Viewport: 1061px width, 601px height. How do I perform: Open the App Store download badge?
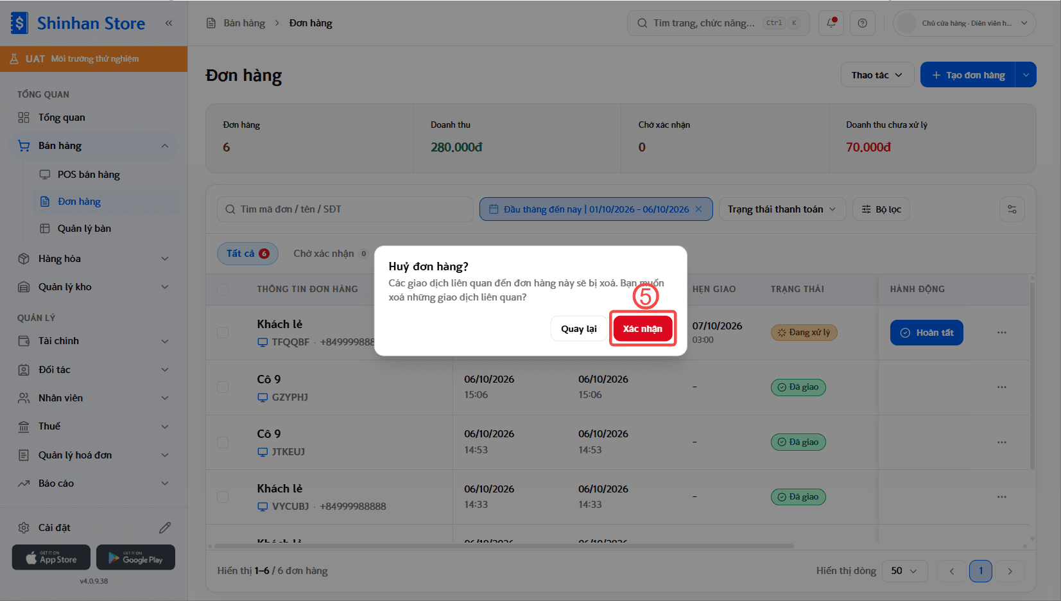pyautogui.click(x=51, y=557)
